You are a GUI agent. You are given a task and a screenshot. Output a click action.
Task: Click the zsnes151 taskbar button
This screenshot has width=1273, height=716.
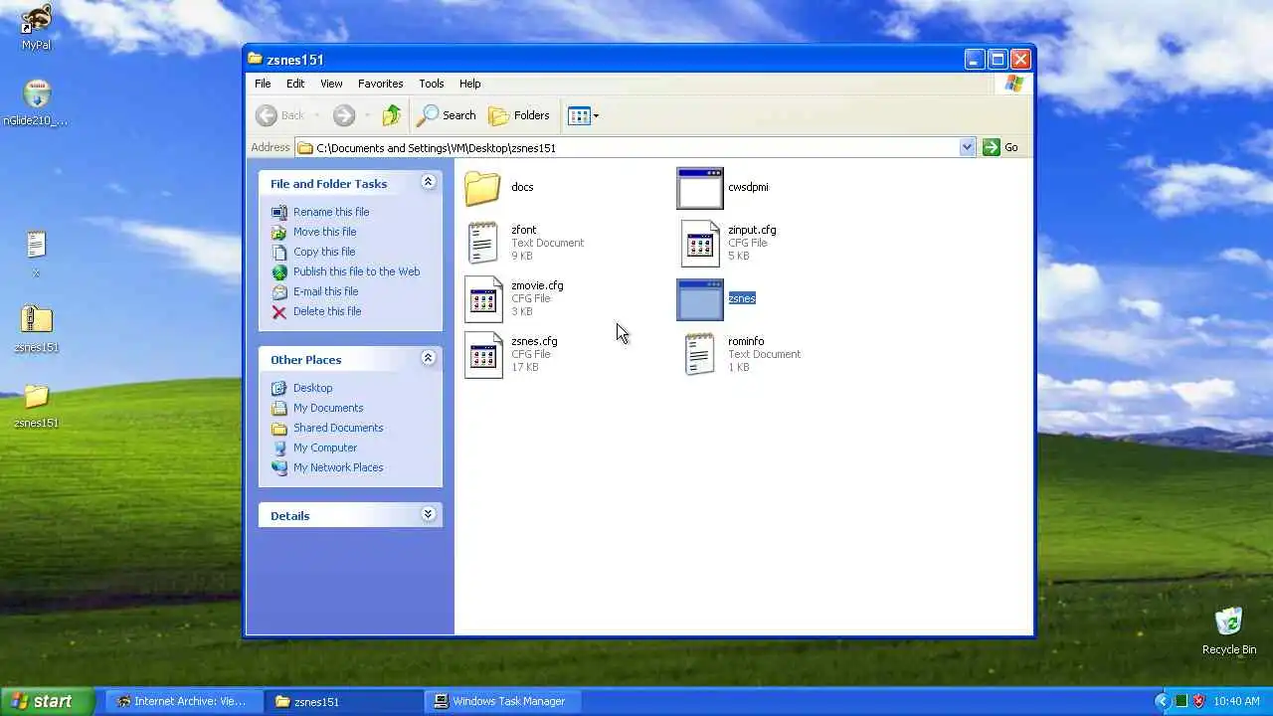point(343,701)
